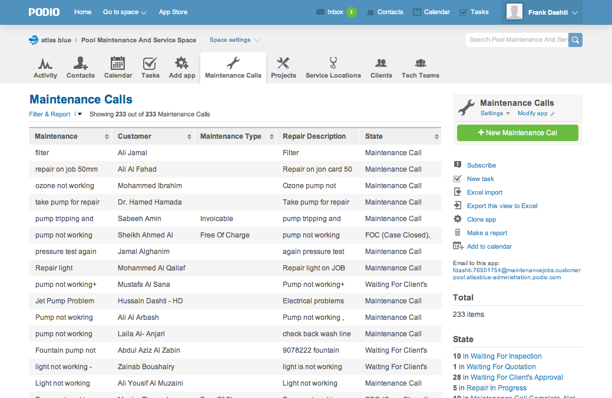
Task: Click the Search Pool Maintenance input field
Action: [x=517, y=40]
